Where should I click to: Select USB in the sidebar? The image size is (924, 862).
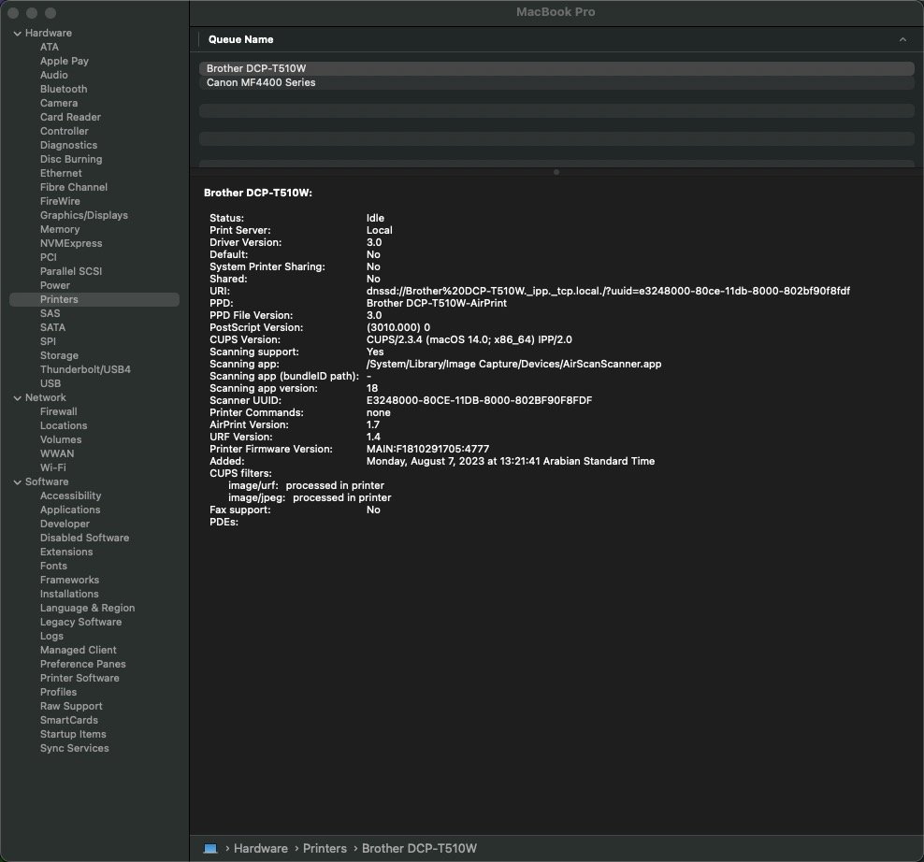tap(51, 383)
